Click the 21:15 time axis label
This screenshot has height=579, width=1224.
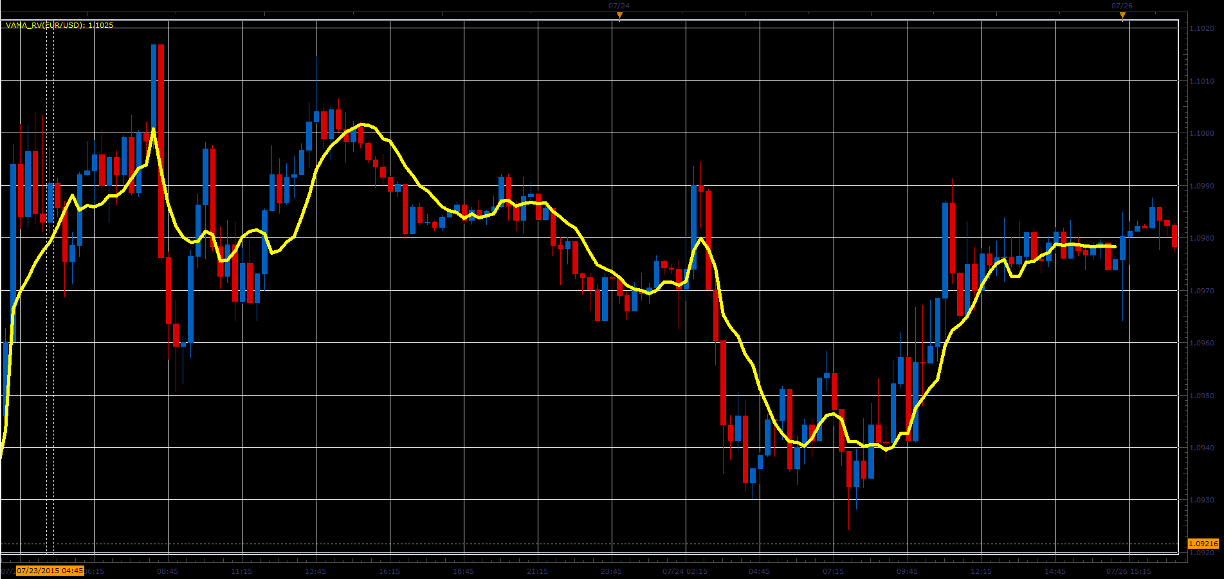(537, 571)
